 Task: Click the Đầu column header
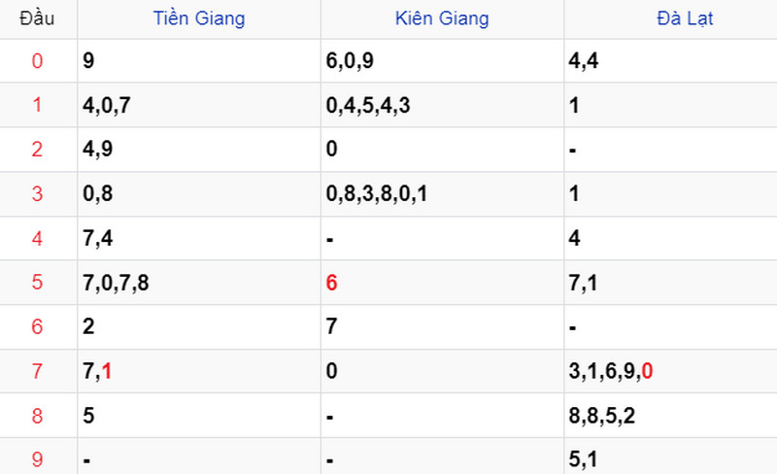click(x=37, y=18)
